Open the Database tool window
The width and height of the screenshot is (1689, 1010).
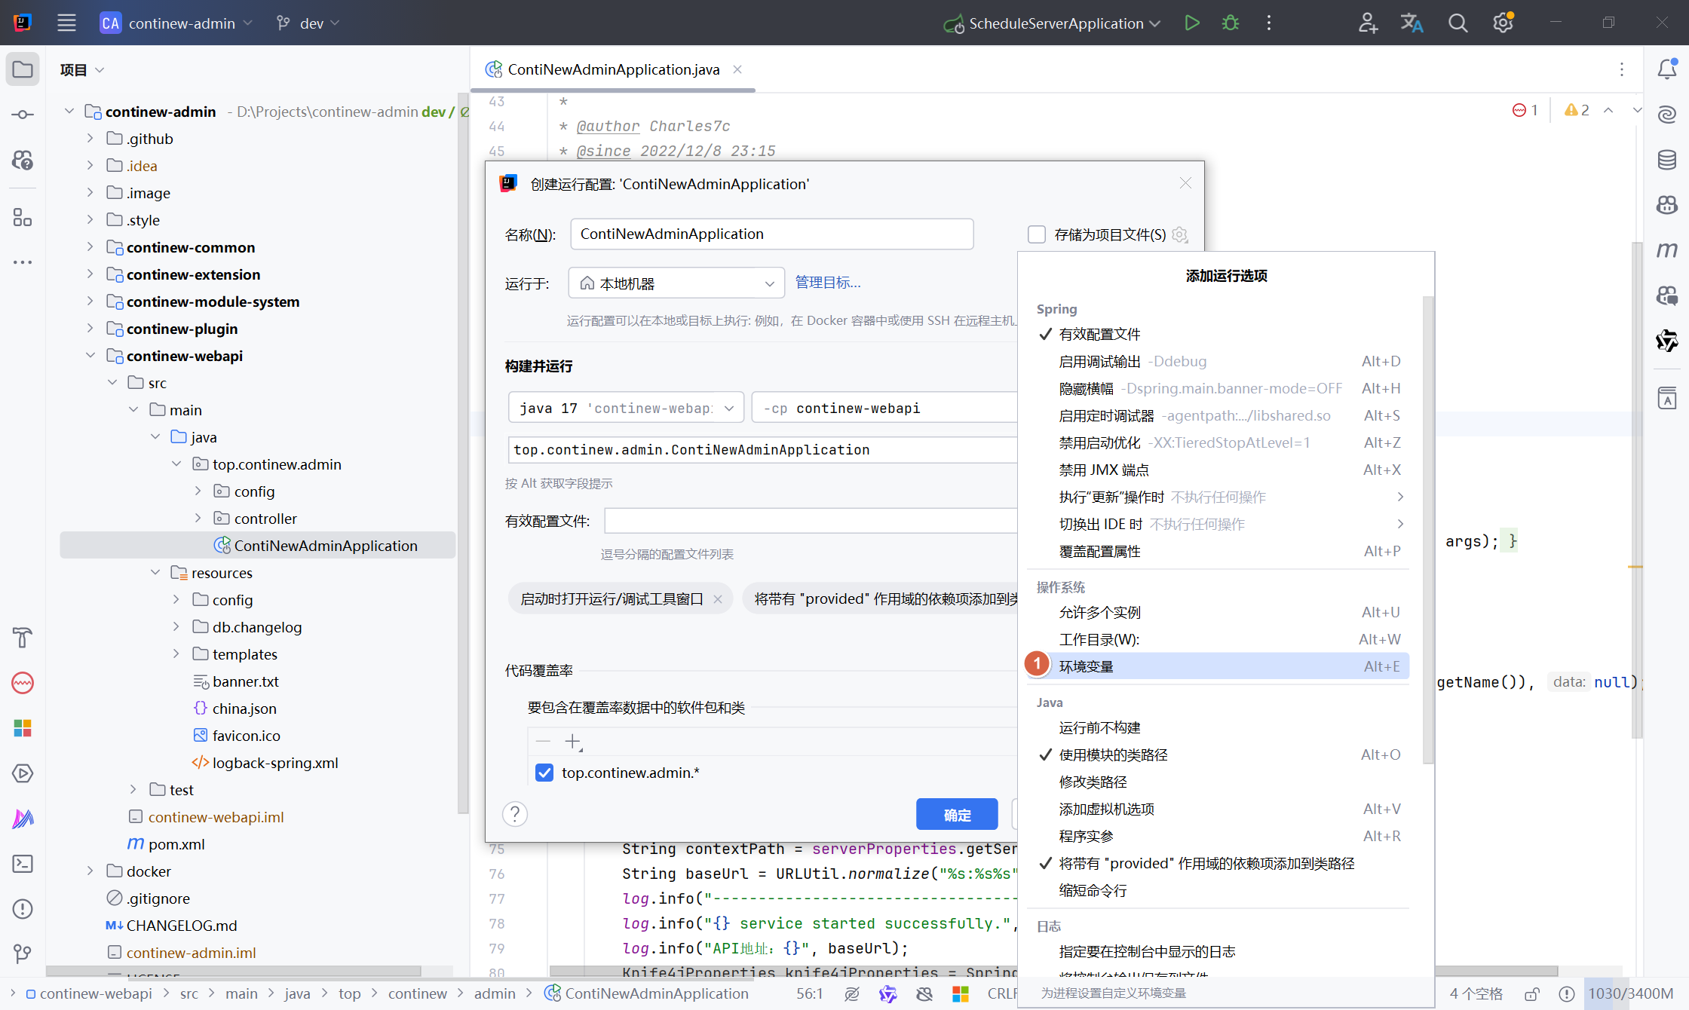point(1667,160)
